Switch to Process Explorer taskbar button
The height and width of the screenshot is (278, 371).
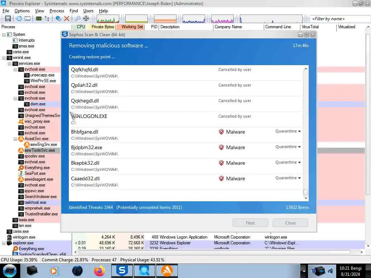point(144,271)
